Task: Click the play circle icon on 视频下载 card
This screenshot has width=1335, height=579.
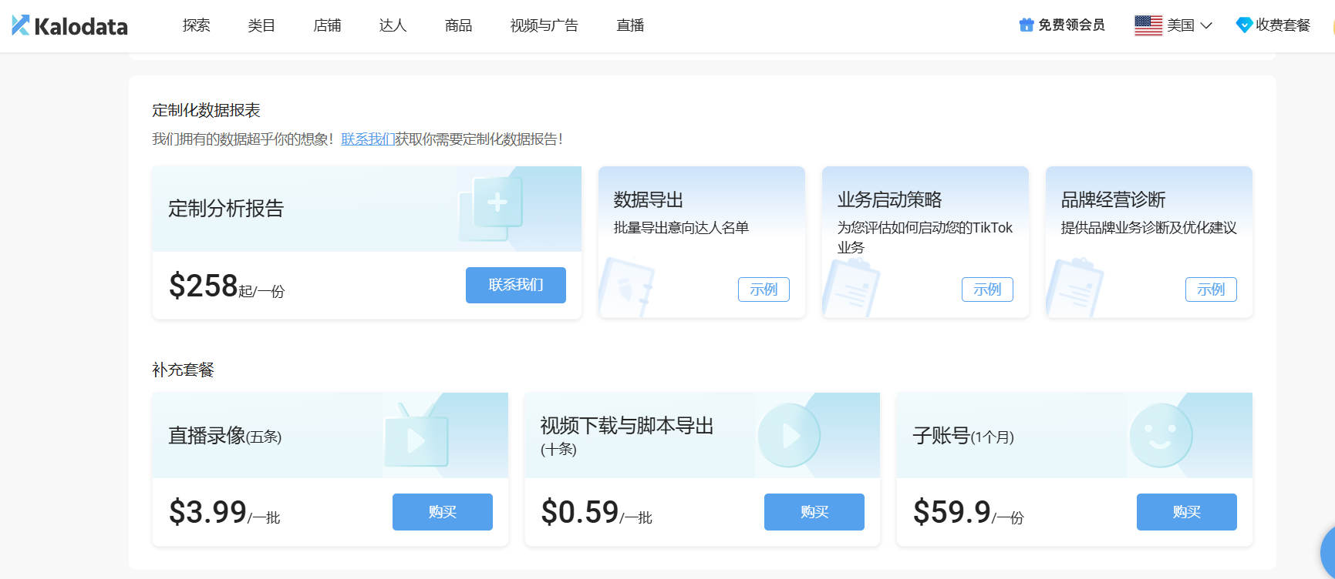Action: 789,435
